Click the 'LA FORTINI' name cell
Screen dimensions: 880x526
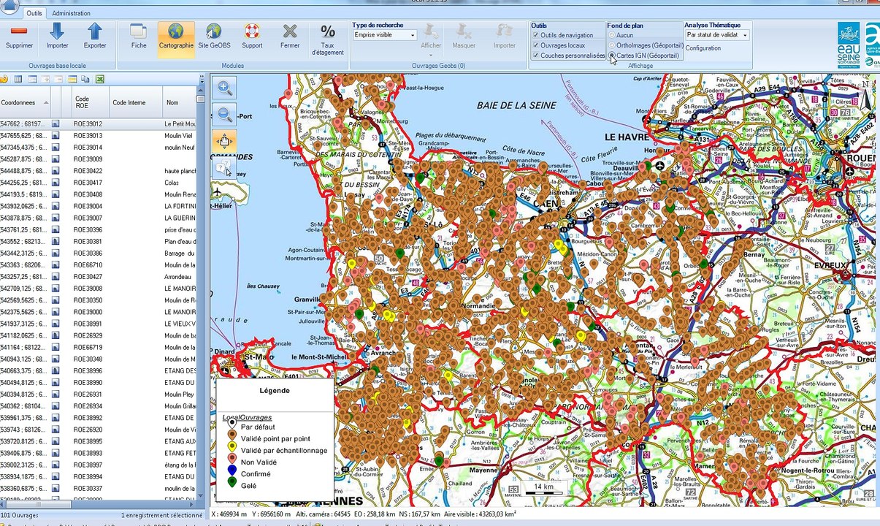click(179, 206)
